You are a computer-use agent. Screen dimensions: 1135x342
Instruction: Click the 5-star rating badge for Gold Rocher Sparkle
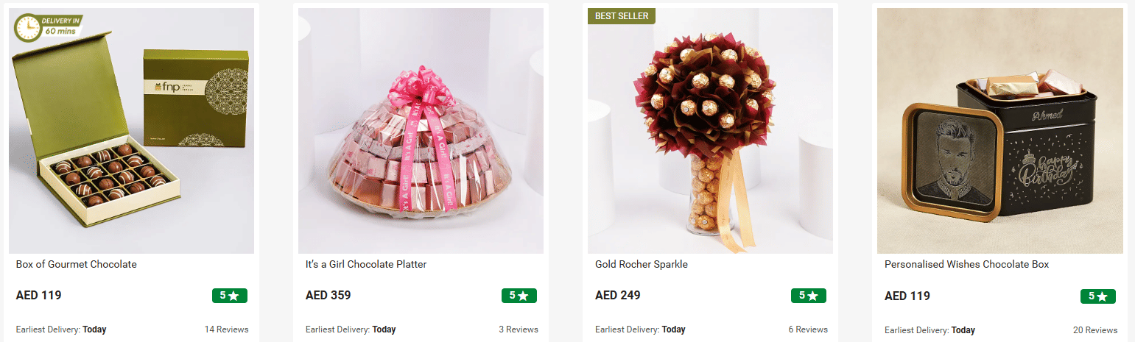[x=809, y=296]
